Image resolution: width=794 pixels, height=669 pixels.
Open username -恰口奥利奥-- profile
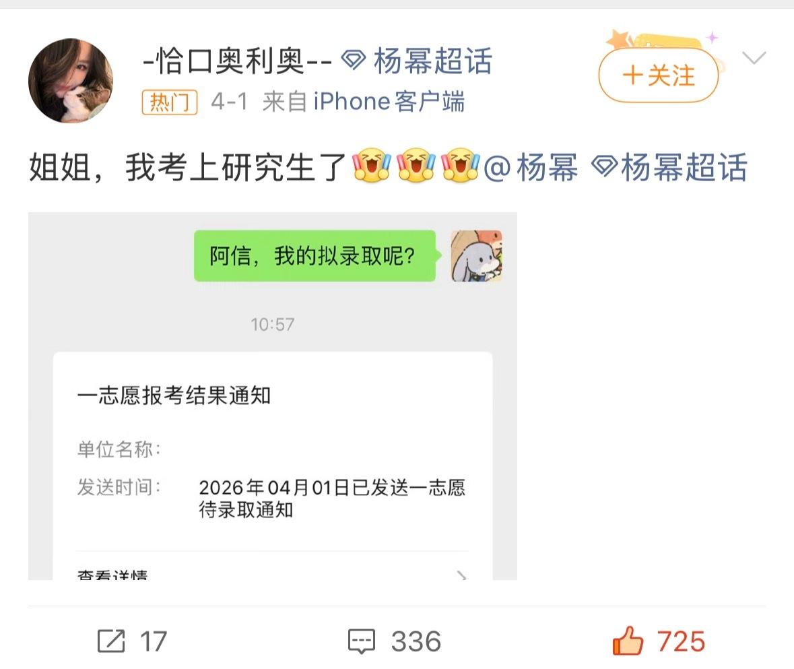coord(238,61)
